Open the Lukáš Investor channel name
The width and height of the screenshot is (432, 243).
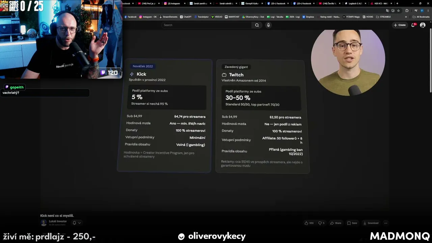click(58, 221)
